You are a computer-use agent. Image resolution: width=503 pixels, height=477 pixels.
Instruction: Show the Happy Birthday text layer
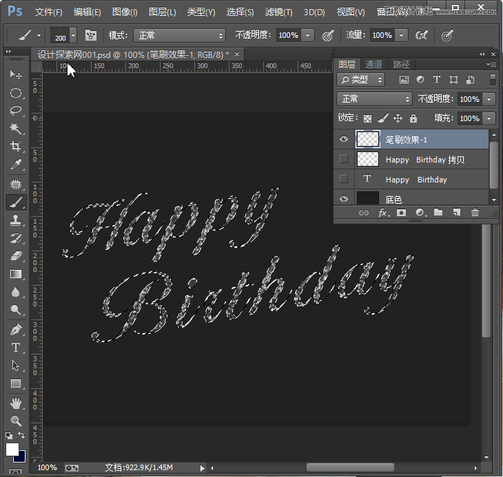pyautogui.click(x=344, y=179)
